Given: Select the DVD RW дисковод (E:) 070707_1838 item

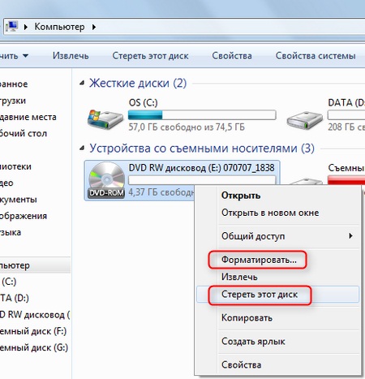Looking at the screenshot, I should coord(182,180).
